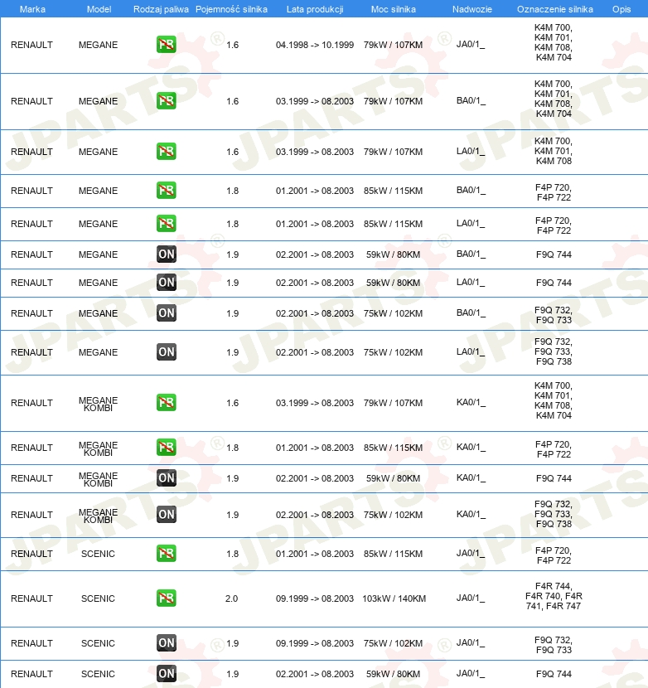Select F9Q 744 code in Megane Kombi row

click(554, 478)
